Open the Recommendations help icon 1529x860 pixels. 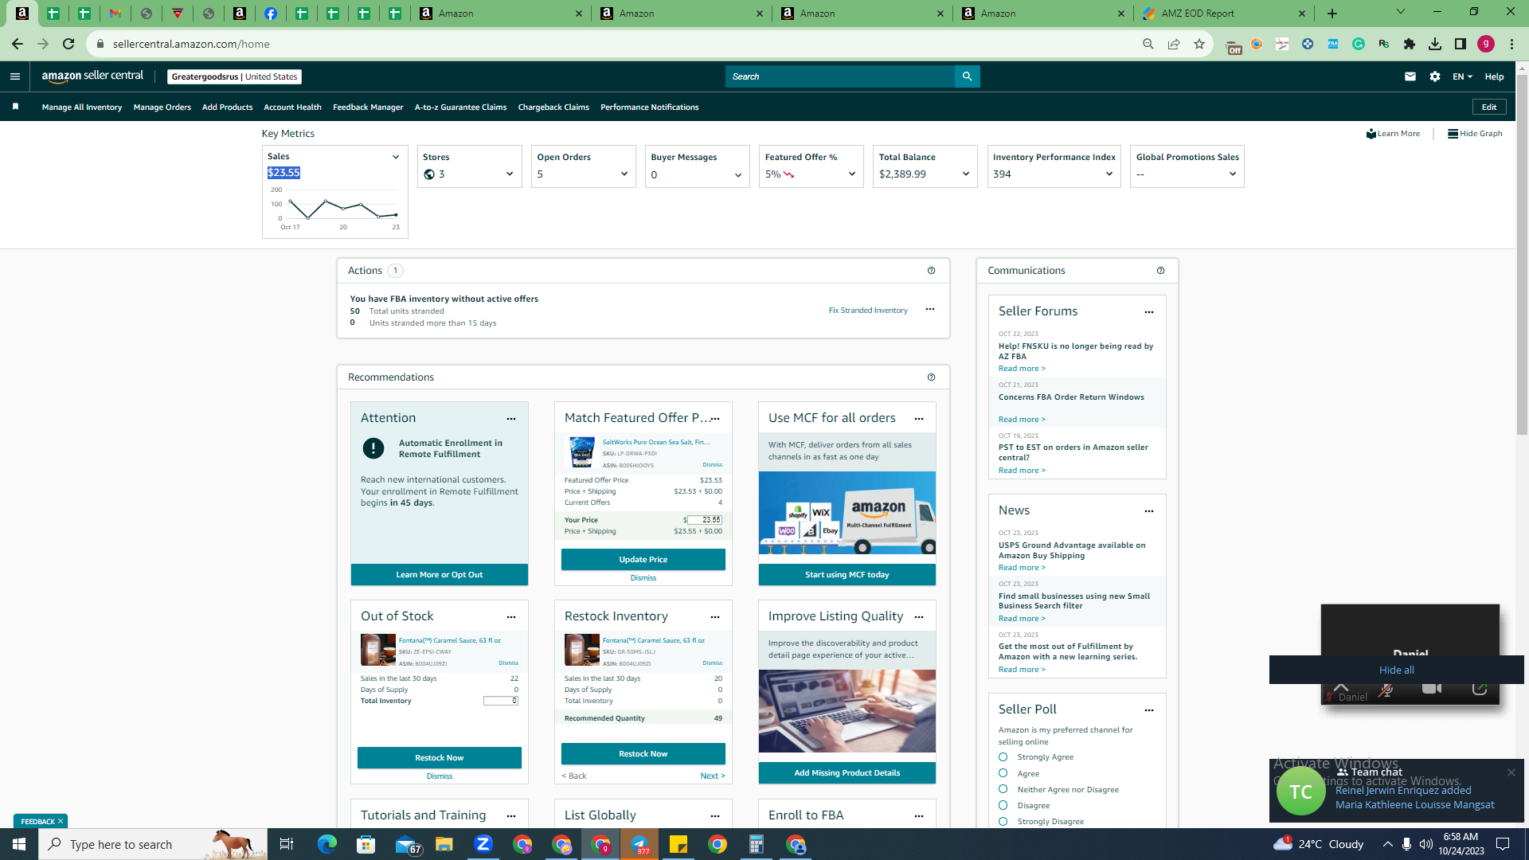(931, 377)
